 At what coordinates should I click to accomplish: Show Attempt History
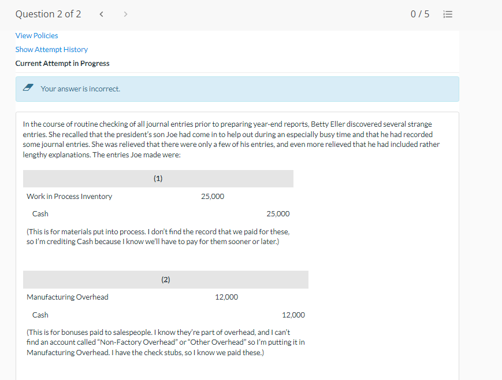coord(51,49)
